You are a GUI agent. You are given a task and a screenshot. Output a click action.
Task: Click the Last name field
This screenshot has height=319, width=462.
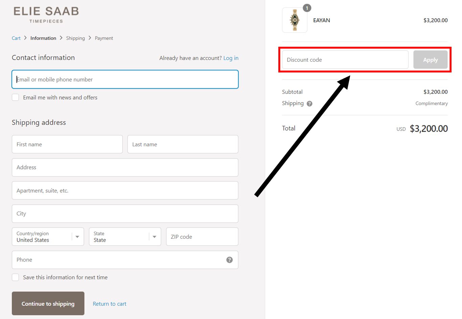tap(183, 144)
